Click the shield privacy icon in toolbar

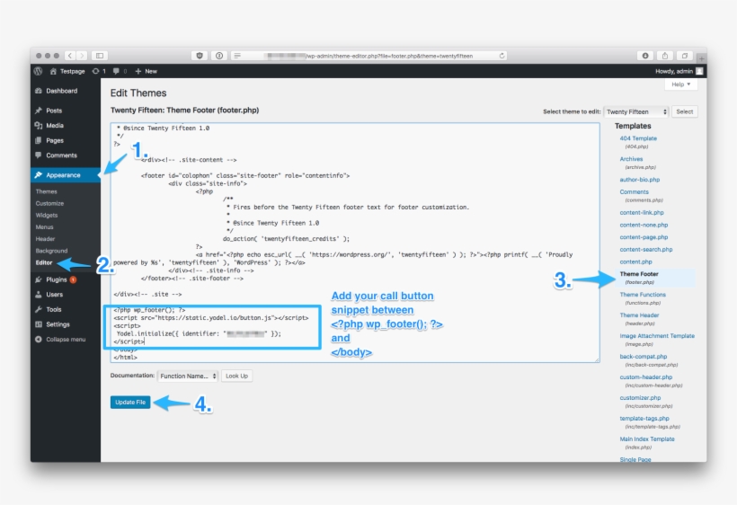[200, 56]
